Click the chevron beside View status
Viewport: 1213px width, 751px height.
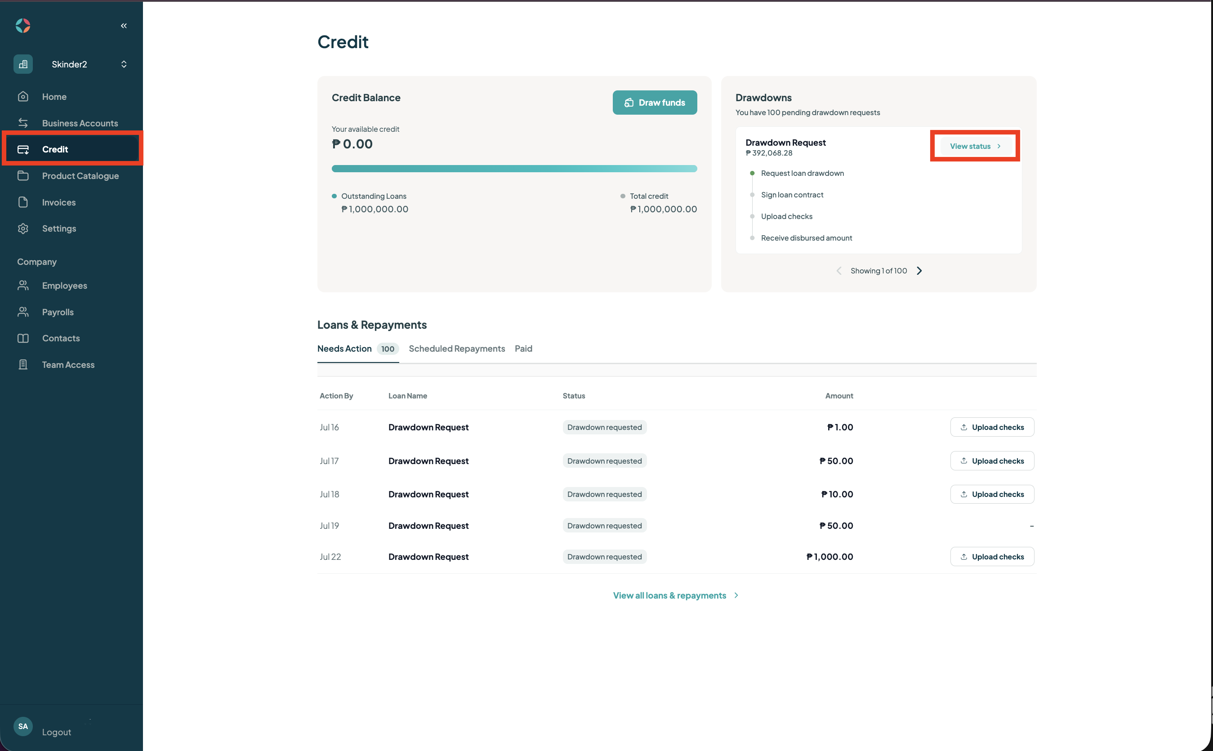pyautogui.click(x=999, y=146)
